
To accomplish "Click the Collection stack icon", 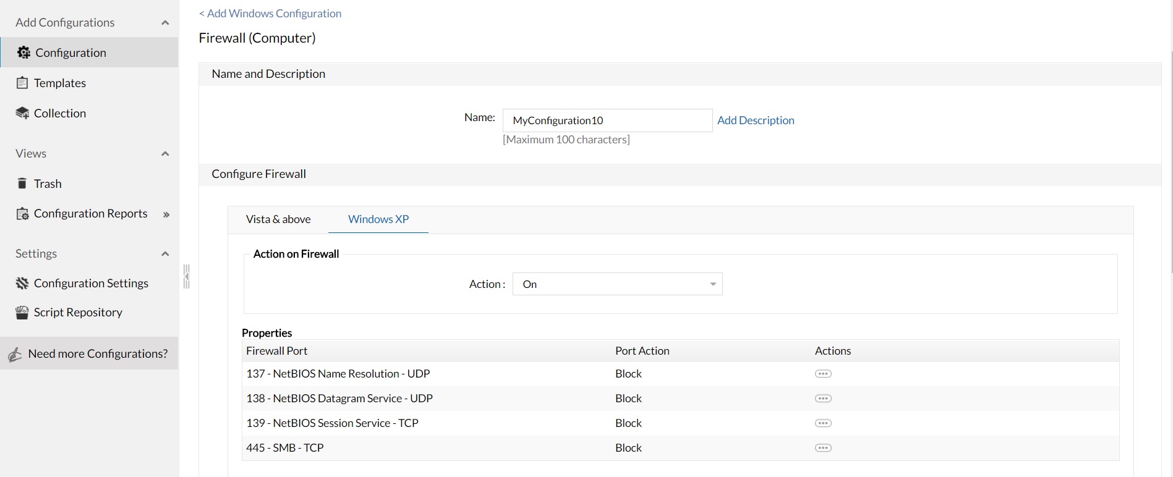I will coord(22,113).
